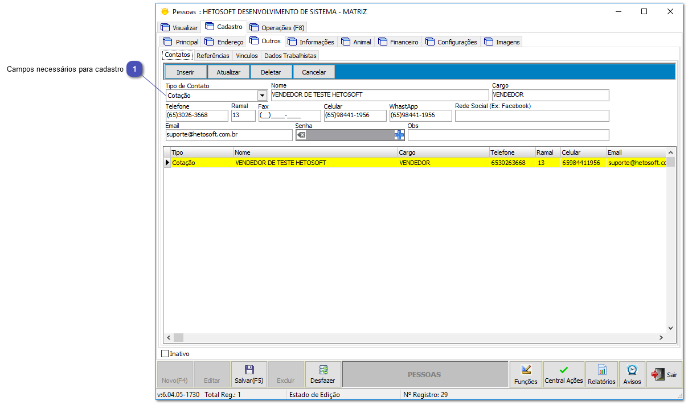This screenshot has width=688, height=405.
Task: Cancel editing with the Cancelar button
Action: click(x=313, y=72)
